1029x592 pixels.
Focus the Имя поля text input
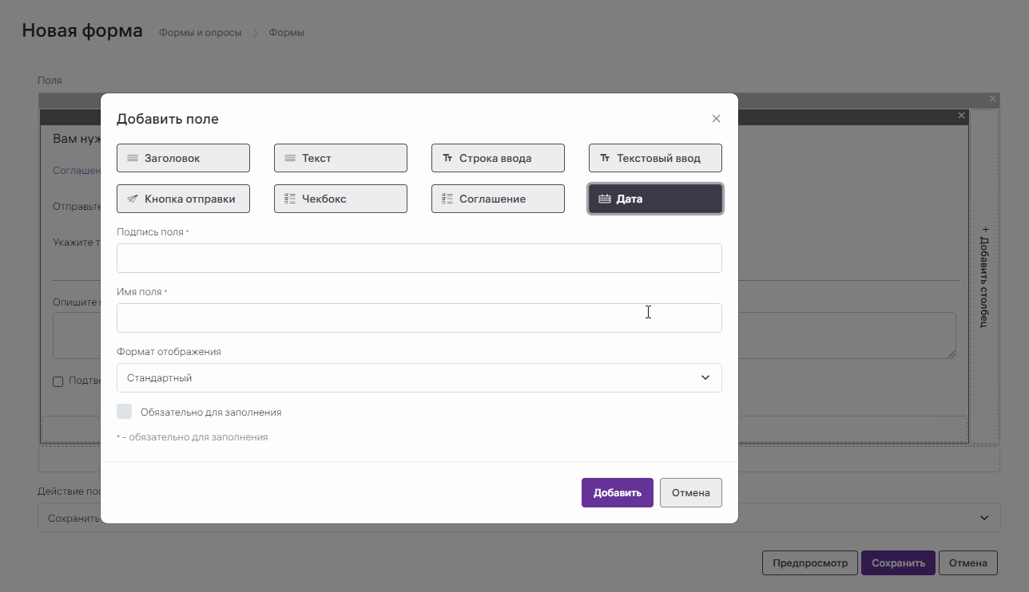tap(419, 318)
